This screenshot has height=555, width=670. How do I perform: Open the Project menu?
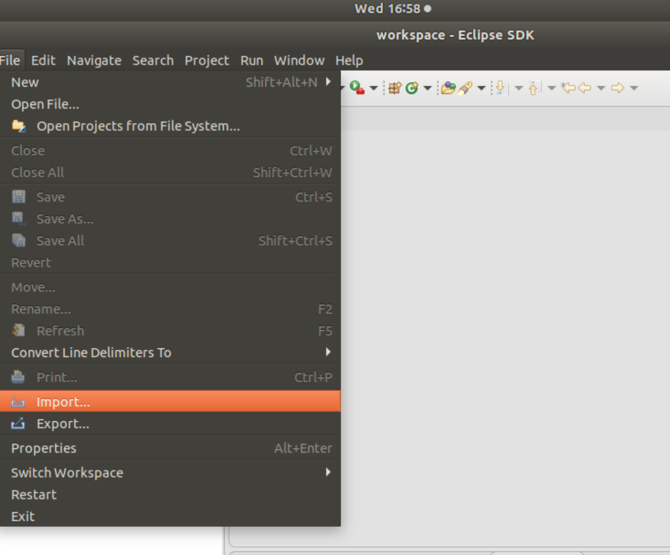point(207,60)
